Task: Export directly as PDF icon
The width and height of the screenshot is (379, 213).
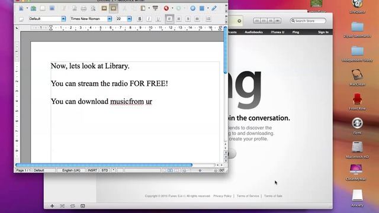Action: pos(75,8)
